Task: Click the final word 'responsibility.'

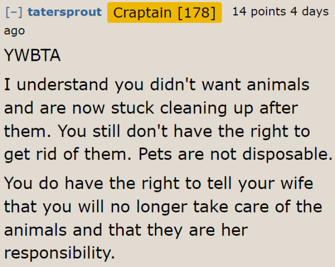Action: 59,253
